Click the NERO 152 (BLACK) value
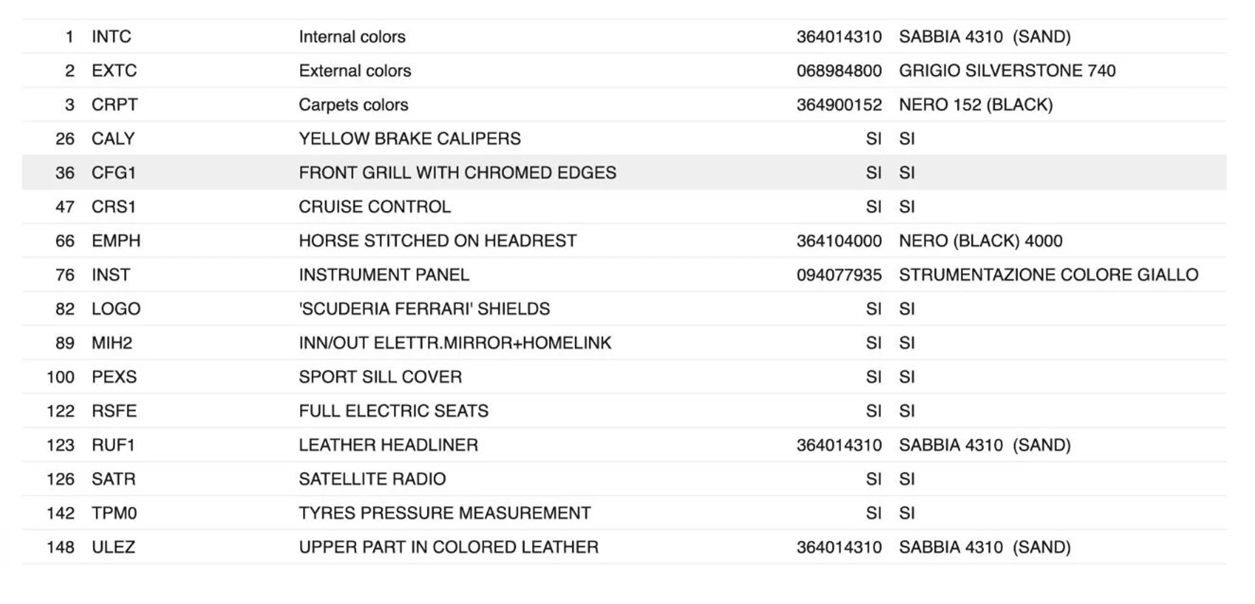The height and width of the screenshot is (604, 1255). pyautogui.click(x=976, y=104)
